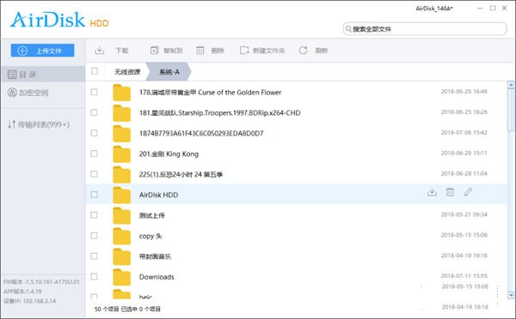Open the Downloads folder icon
The height and width of the screenshot is (319, 516).
(122, 277)
